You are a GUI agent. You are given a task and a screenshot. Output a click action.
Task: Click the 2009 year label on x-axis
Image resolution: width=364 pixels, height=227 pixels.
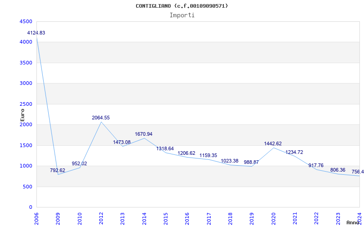pyautogui.click(x=58, y=219)
